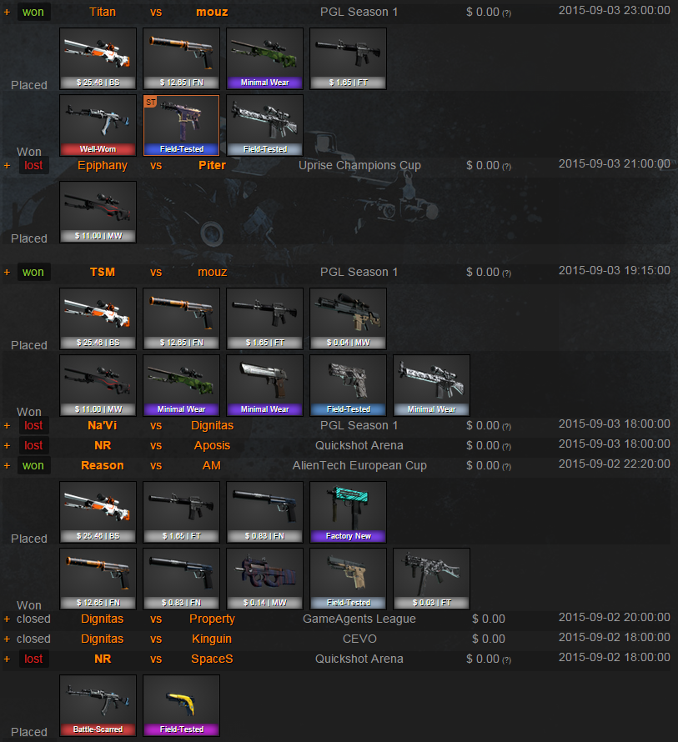Open the Piter team link
This screenshot has height=742, width=678.
pyautogui.click(x=212, y=165)
